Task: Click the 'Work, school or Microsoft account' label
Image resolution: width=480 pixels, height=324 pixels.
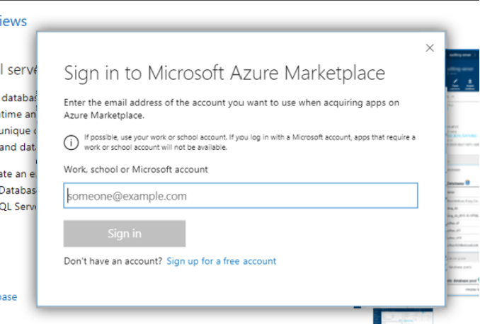Action: 136,170
